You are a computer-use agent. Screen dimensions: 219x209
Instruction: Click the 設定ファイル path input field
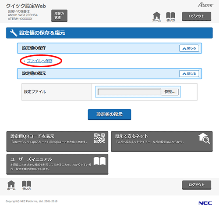click(129, 92)
